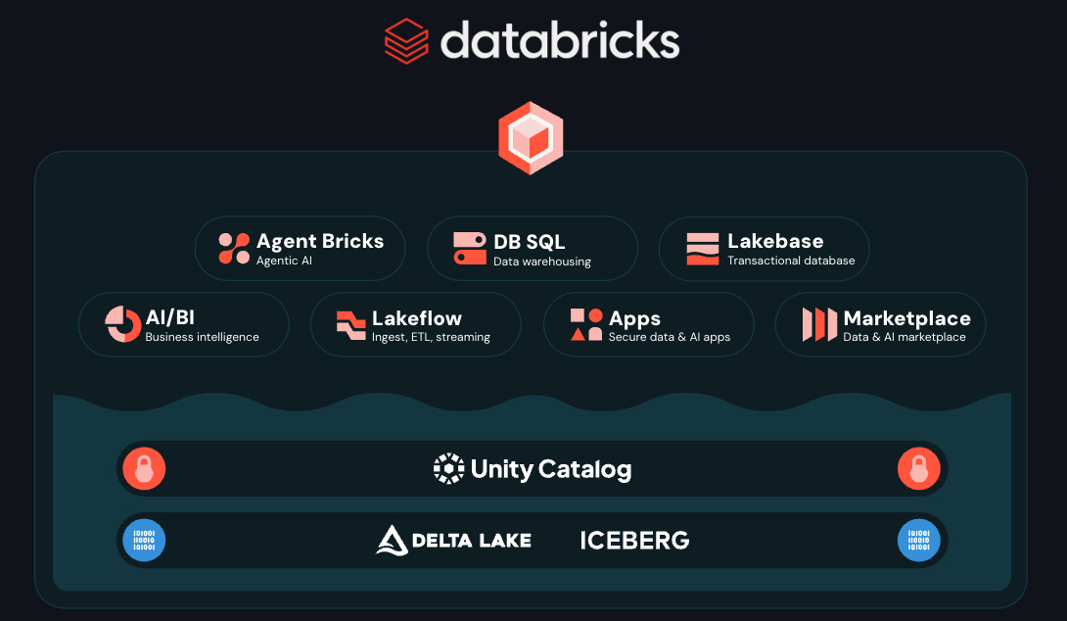
Task: Click the Agent Bricks agentic AI icon
Action: tap(233, 248)
